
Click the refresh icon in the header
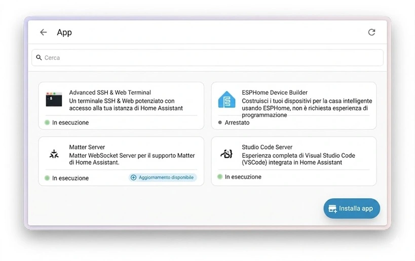(371, 32)
